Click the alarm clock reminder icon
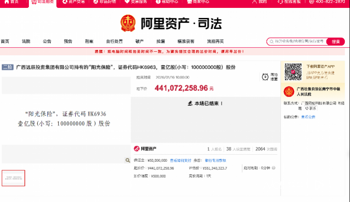The image size is (350, 202). click(x=265, y=77)
